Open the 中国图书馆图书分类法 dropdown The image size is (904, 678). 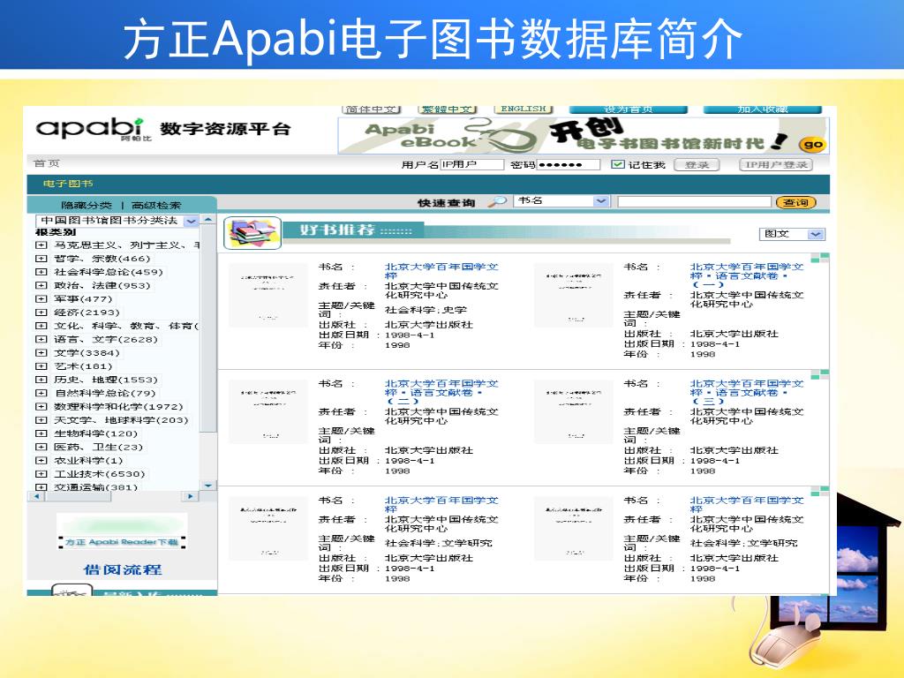(x=192, y=221)
